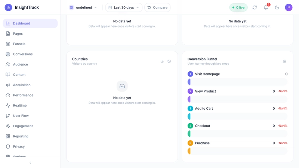Open the Funnels section
The height and width of the screenshot is (168, 299).
30,44
